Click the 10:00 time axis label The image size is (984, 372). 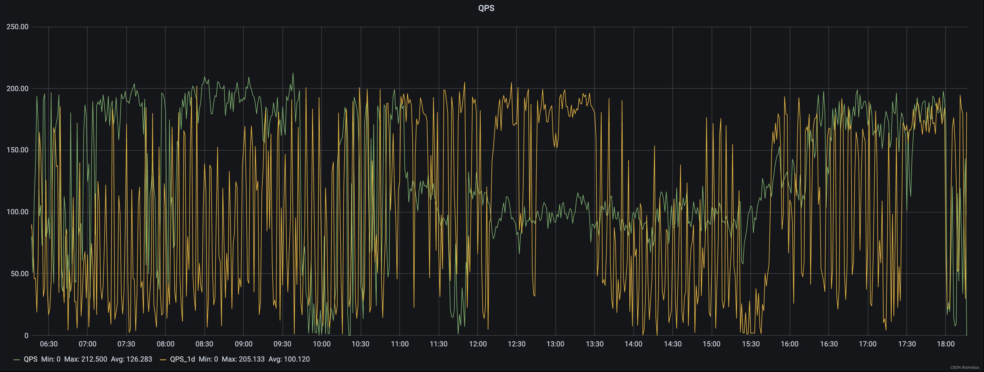click(x=322, y=344)
